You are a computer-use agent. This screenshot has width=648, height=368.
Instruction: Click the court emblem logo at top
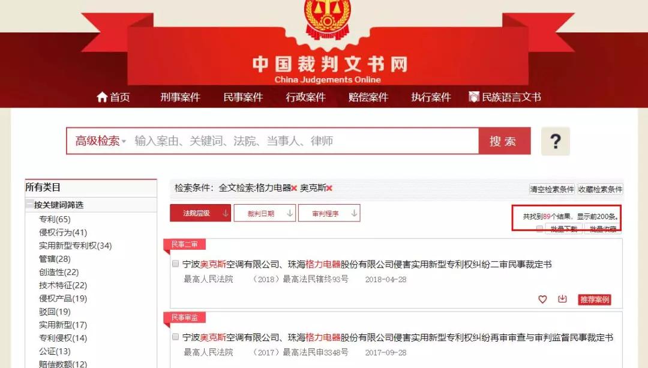coord(328,19)
